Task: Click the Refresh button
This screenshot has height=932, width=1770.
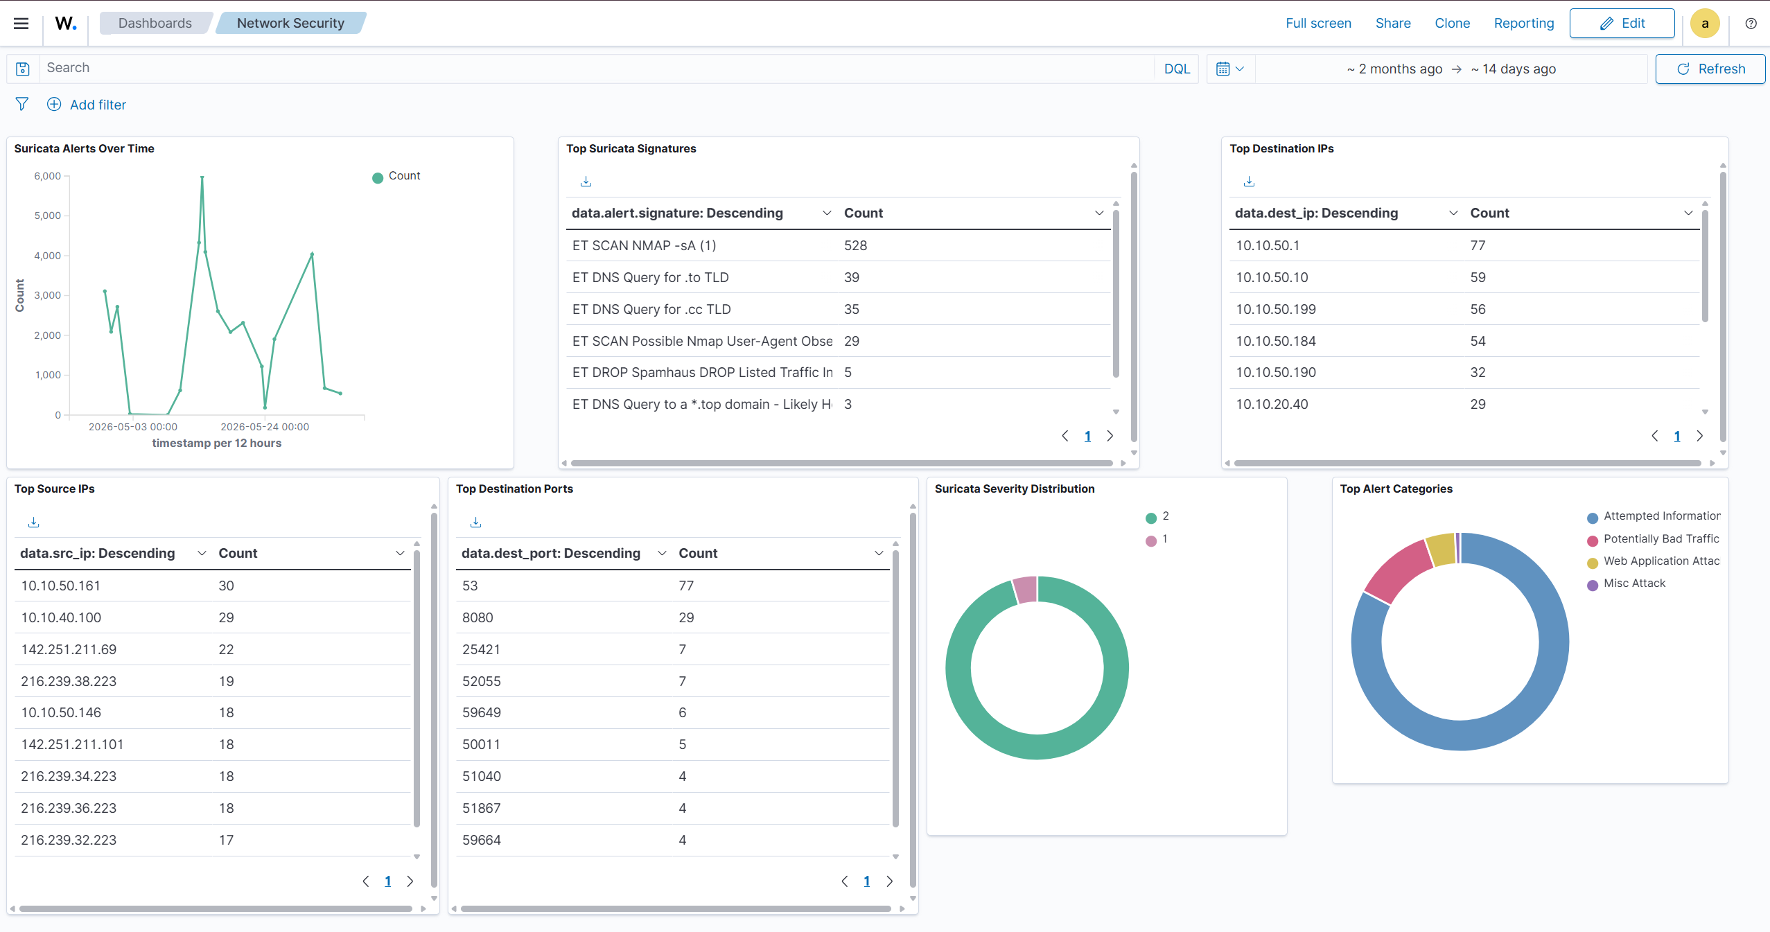Action: click(1710, 69)
